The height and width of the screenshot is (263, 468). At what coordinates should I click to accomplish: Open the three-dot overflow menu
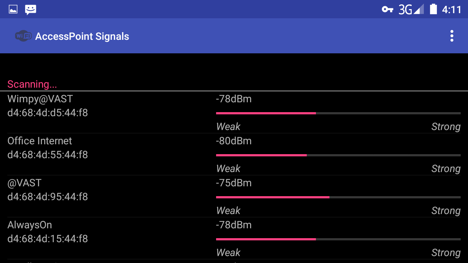coord(452,36)
